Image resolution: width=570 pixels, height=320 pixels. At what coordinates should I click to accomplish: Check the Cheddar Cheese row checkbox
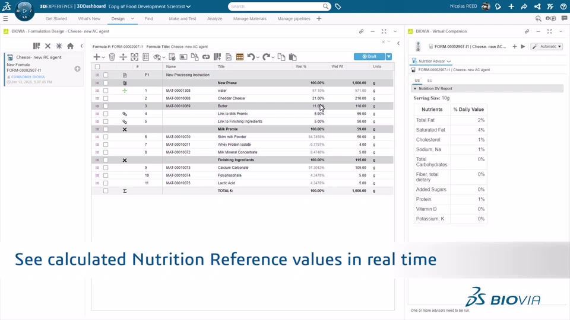tap(106, 98)
